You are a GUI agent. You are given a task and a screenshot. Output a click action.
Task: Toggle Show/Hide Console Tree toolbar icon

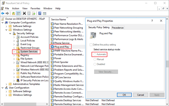point(18,13)
